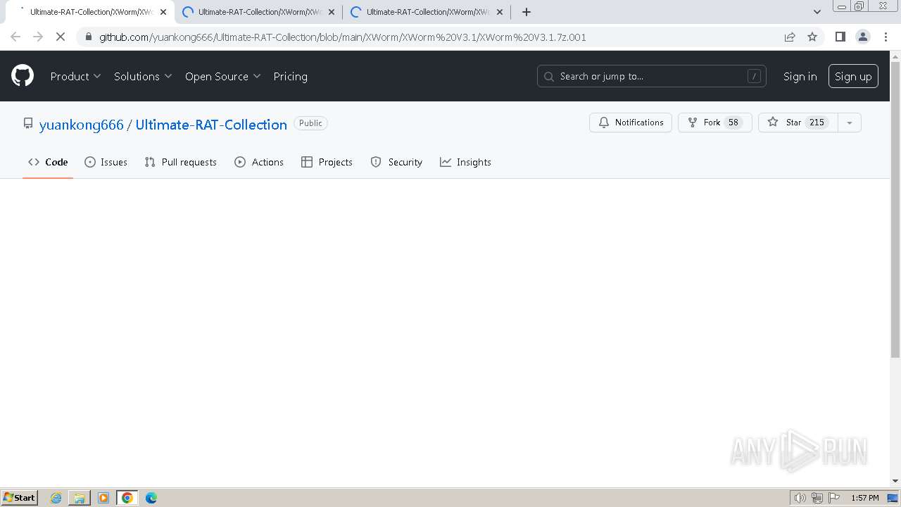
Task: Toggle the browser side panel
Action: pyautogui.click(x=840, y=37)
